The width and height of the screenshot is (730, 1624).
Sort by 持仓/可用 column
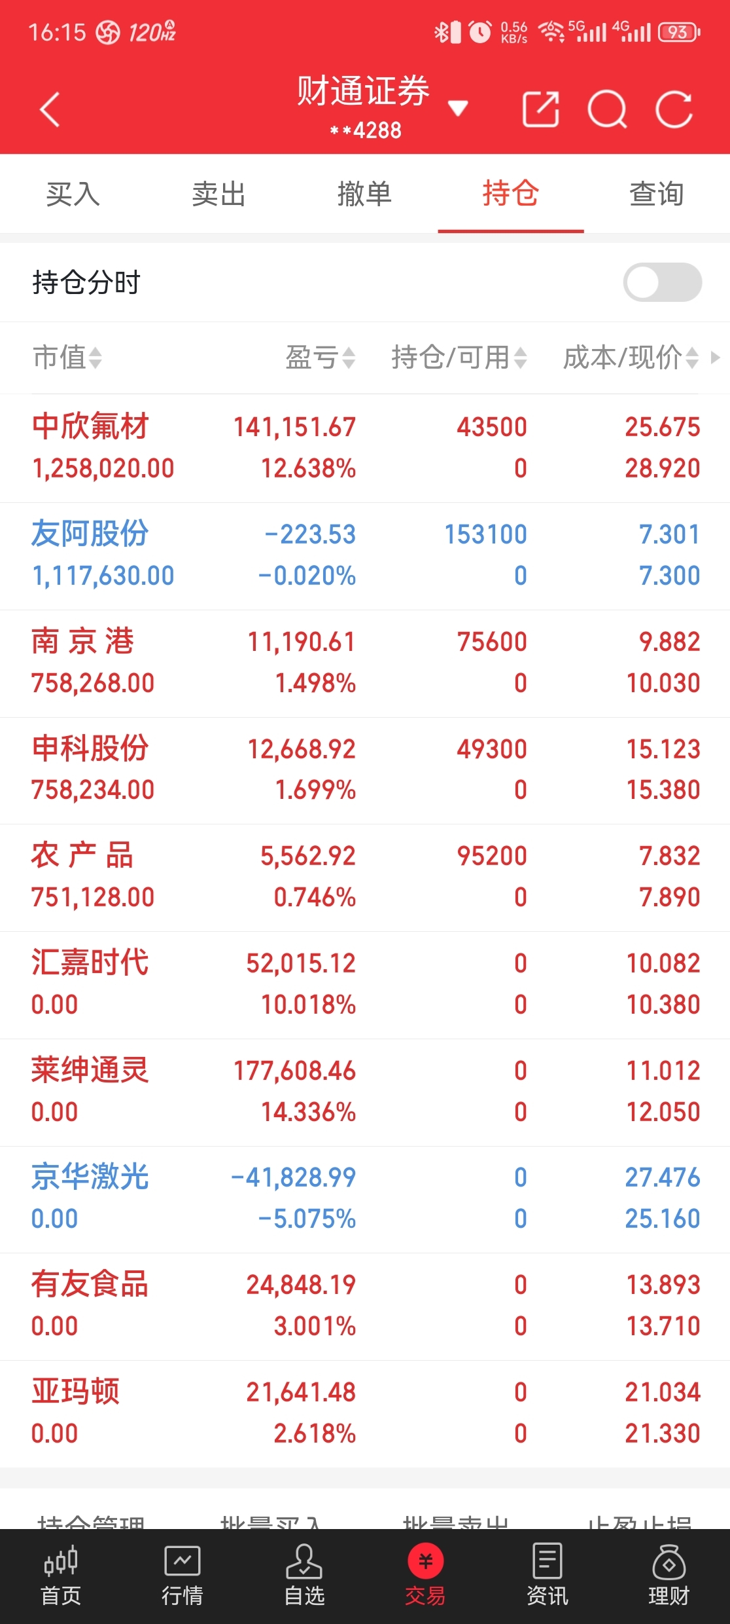459,358
